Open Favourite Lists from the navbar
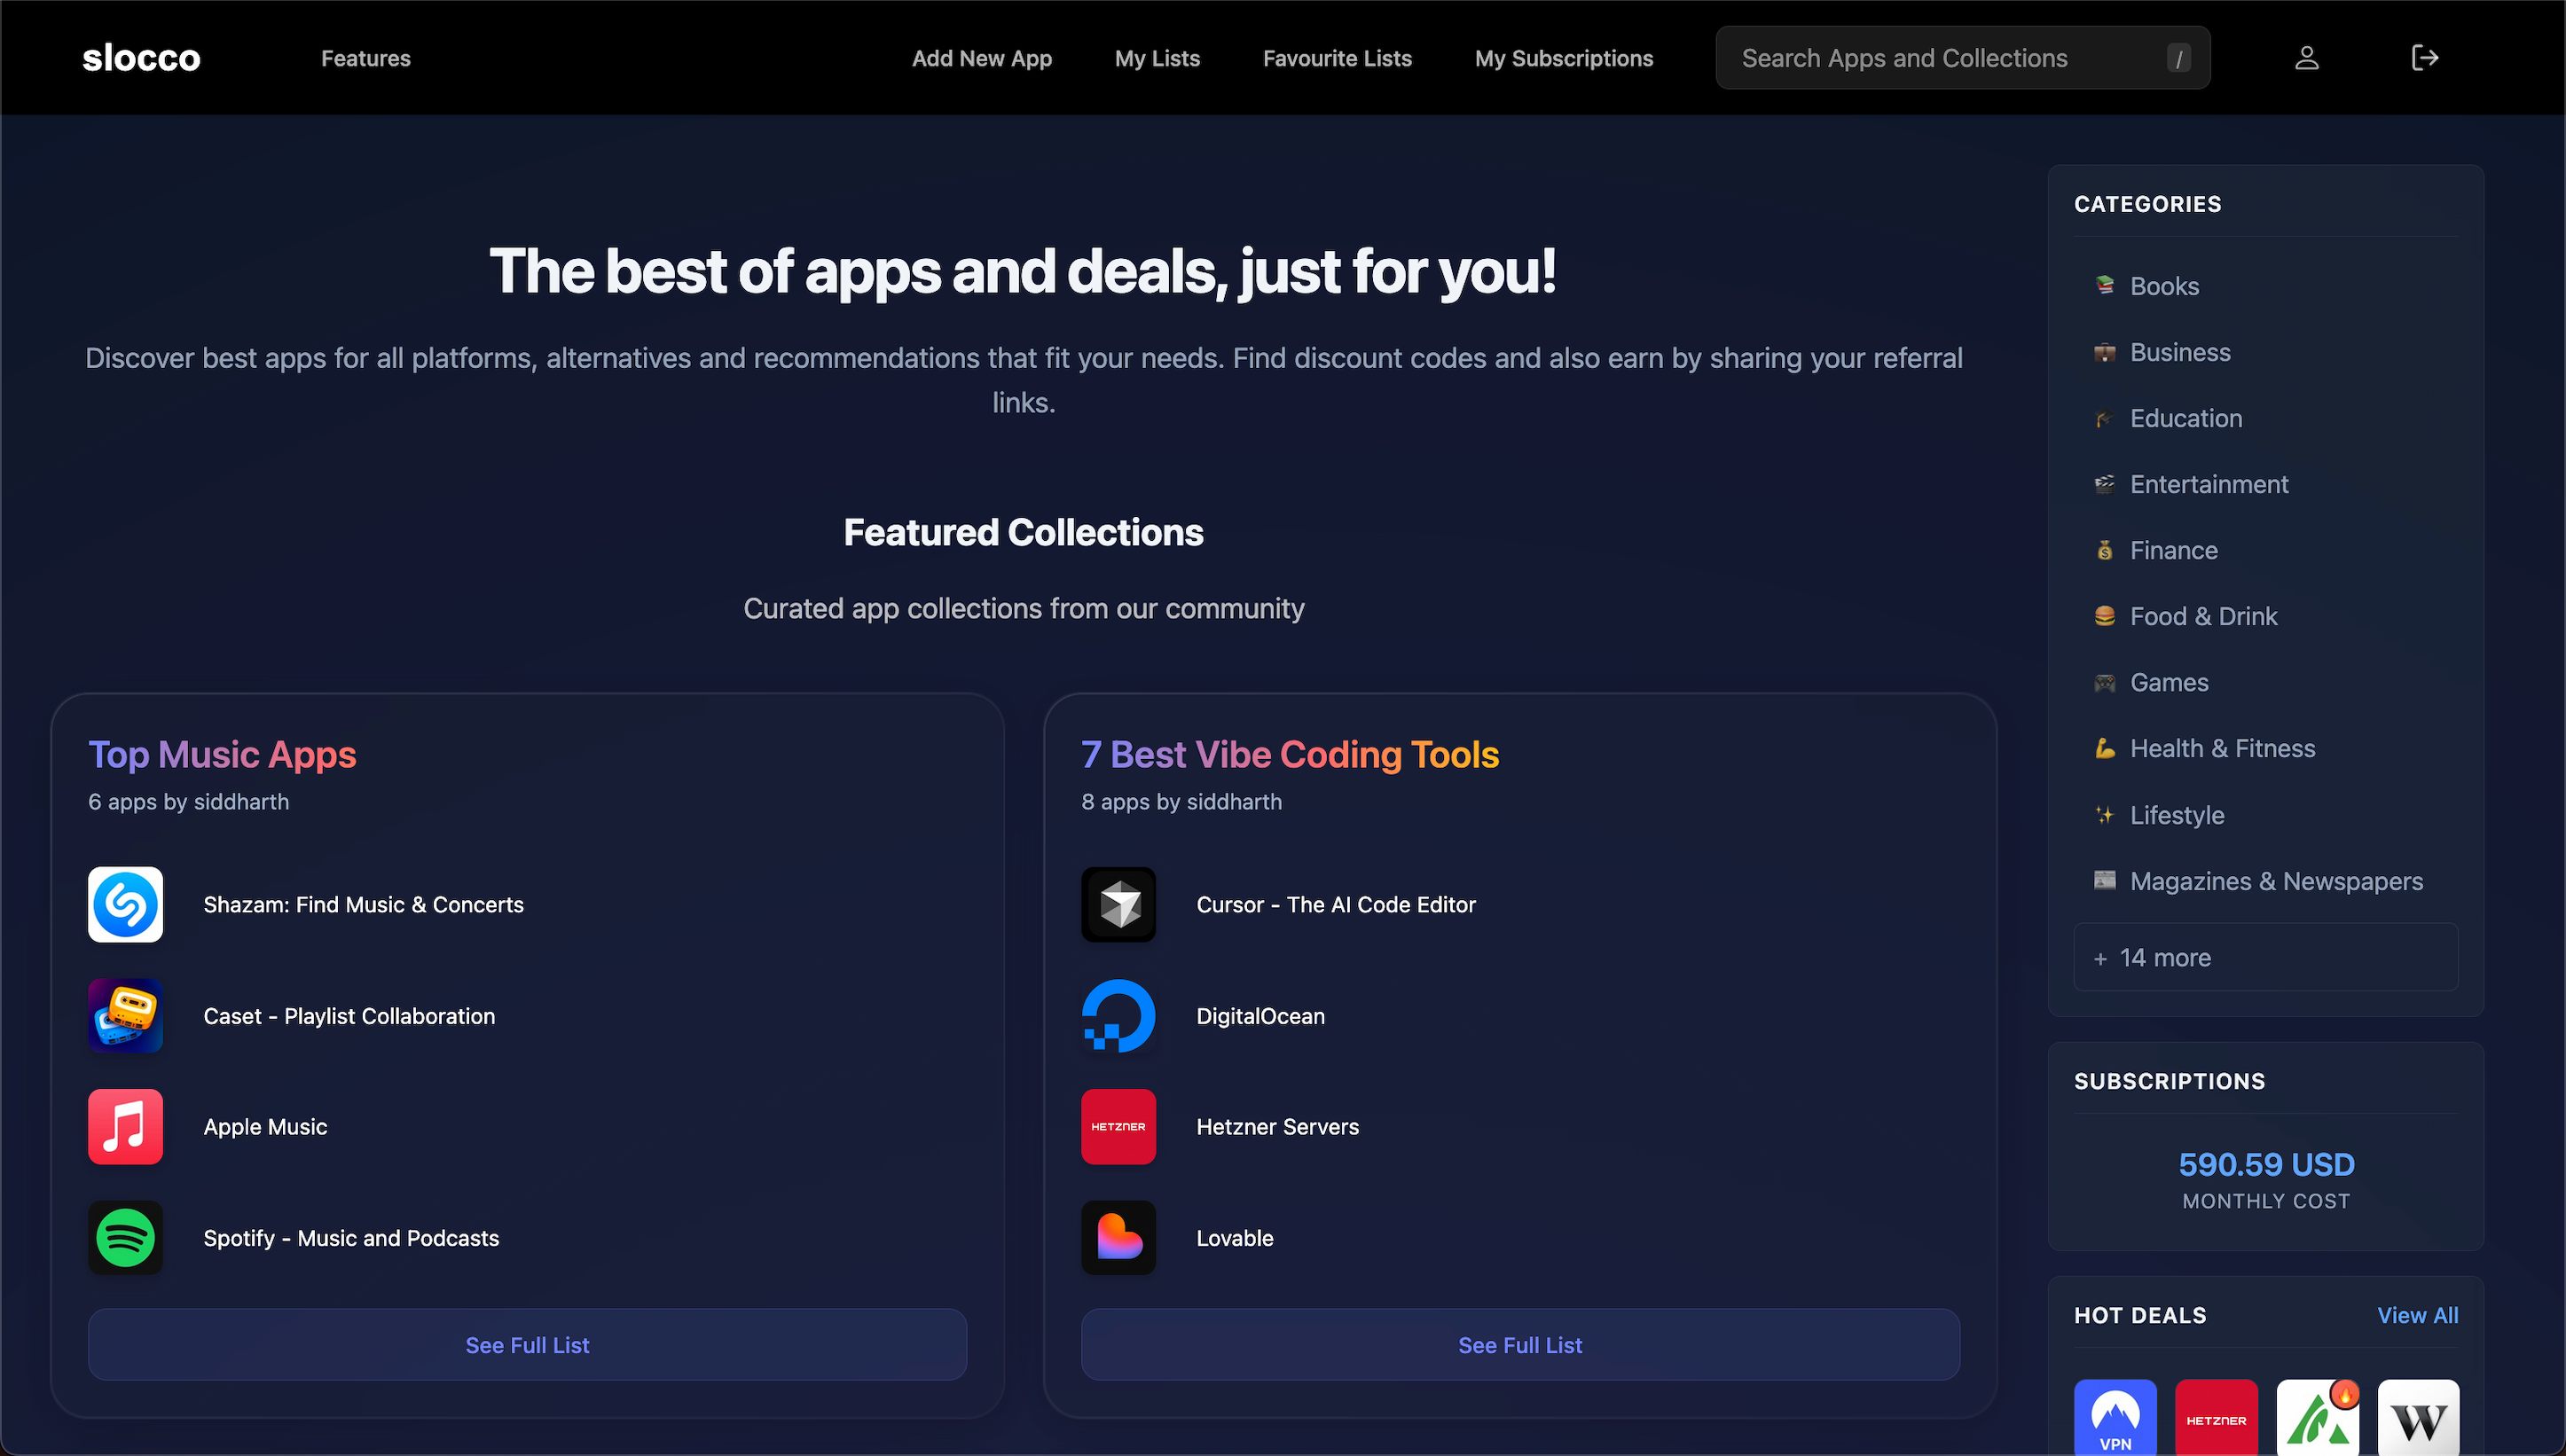The height and width of the screenshot is (1456, 2566). [x=1337, y=57]
